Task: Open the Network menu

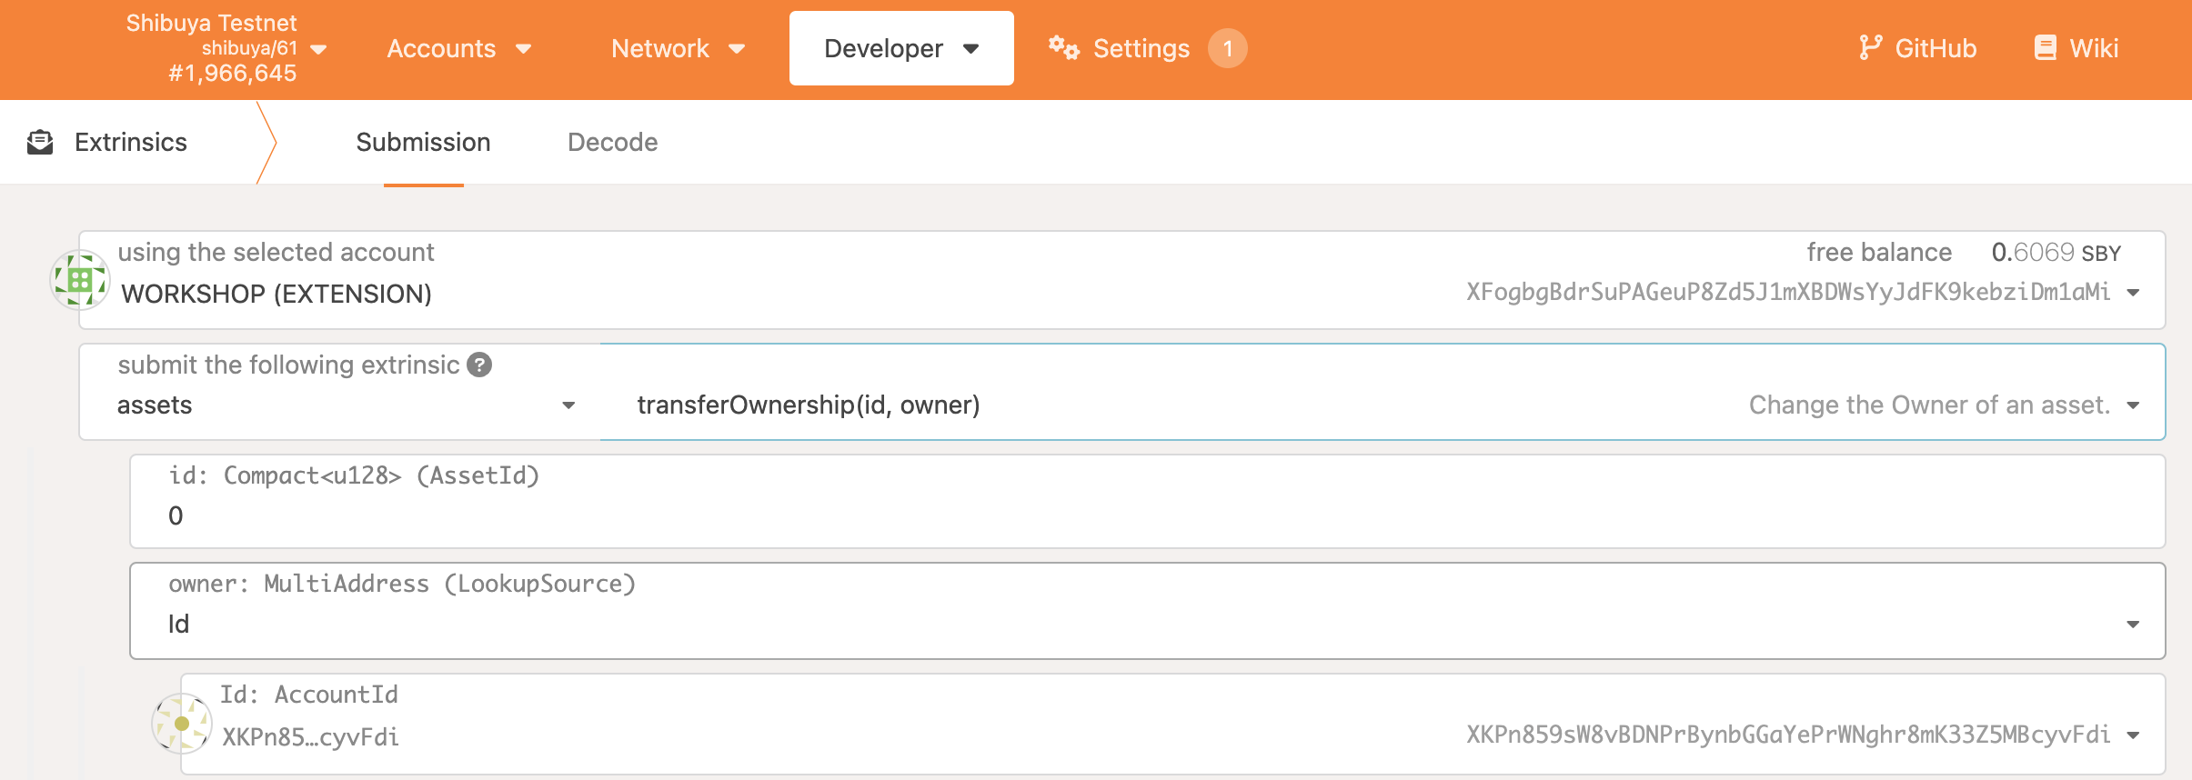Action: (678, 49)
